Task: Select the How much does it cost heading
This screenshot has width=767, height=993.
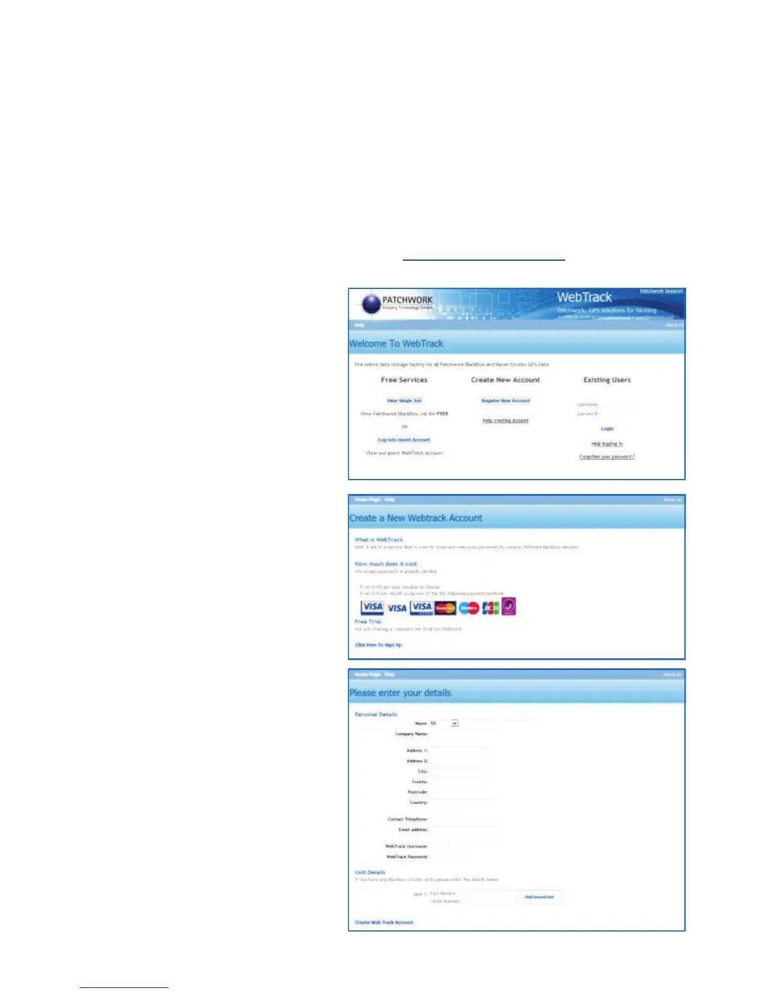Action: (x=386, y=564)
